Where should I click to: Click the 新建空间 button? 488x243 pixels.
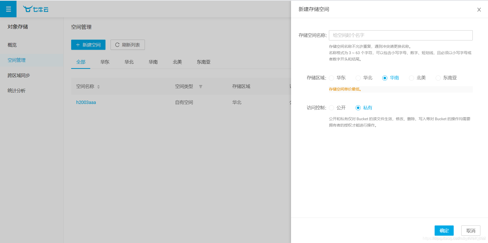pos(88,45)
